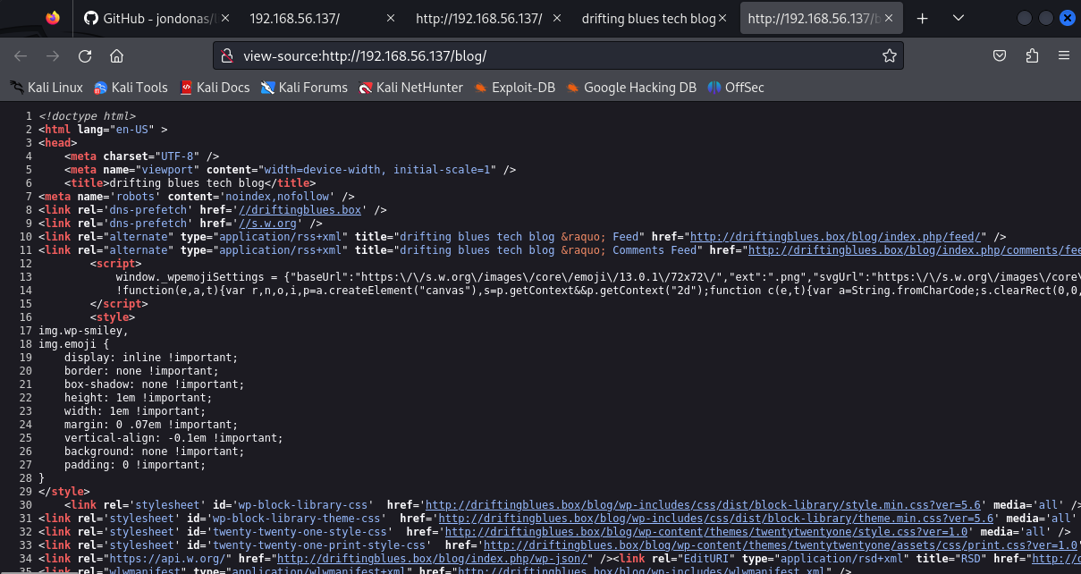This screenshot has height=574, width=1081.
Task: Go forward using the forward arrow
Action: [x=53, y=55]
